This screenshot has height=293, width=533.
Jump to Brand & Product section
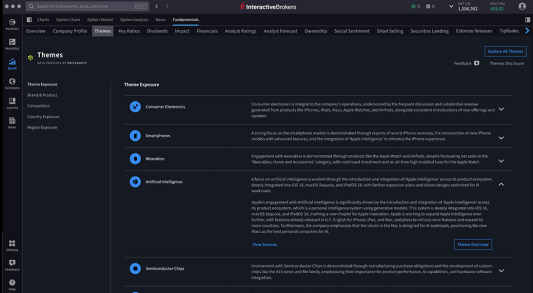[42, 95]
